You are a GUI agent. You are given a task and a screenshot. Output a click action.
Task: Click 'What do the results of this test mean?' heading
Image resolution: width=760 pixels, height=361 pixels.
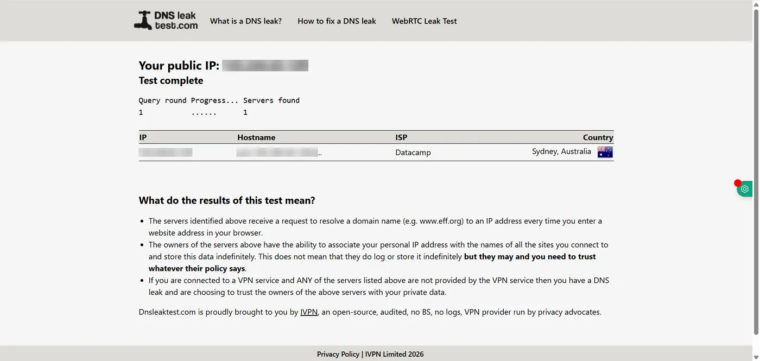pyautogui.click(x=227, y=200)
